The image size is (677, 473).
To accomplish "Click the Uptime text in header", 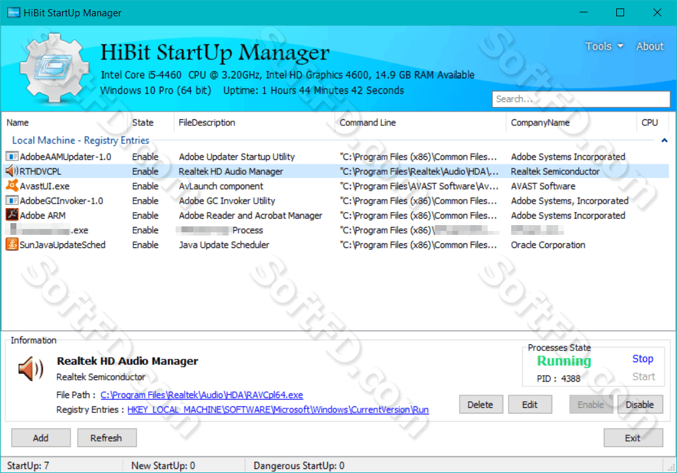I will pos(313,90).
